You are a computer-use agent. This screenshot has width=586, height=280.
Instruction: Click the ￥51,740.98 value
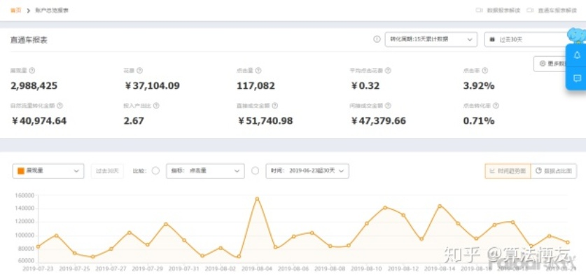265,121
